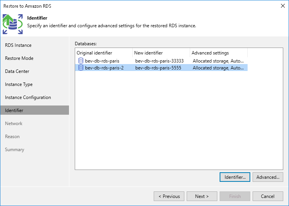This screenshot has height=206, width=289.
Task: Switch to the Data Center step
Action: tap(17, 71)
